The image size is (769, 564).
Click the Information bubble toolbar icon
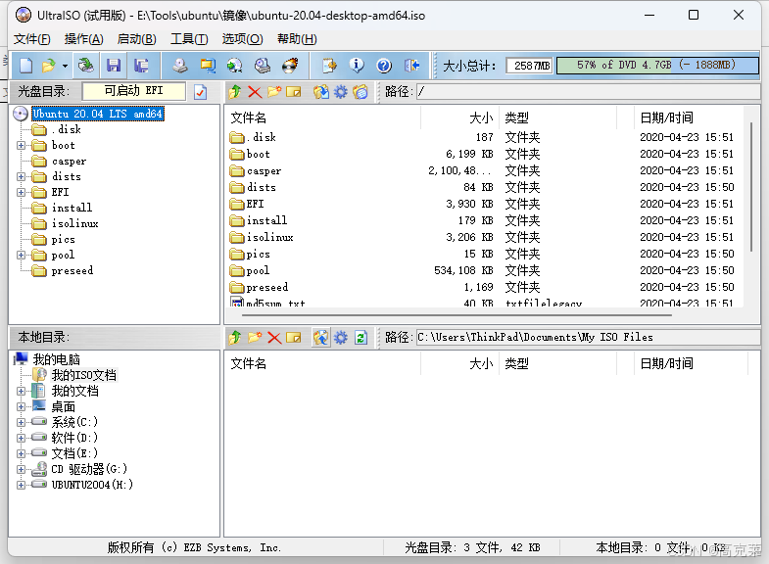coord(357,66)
